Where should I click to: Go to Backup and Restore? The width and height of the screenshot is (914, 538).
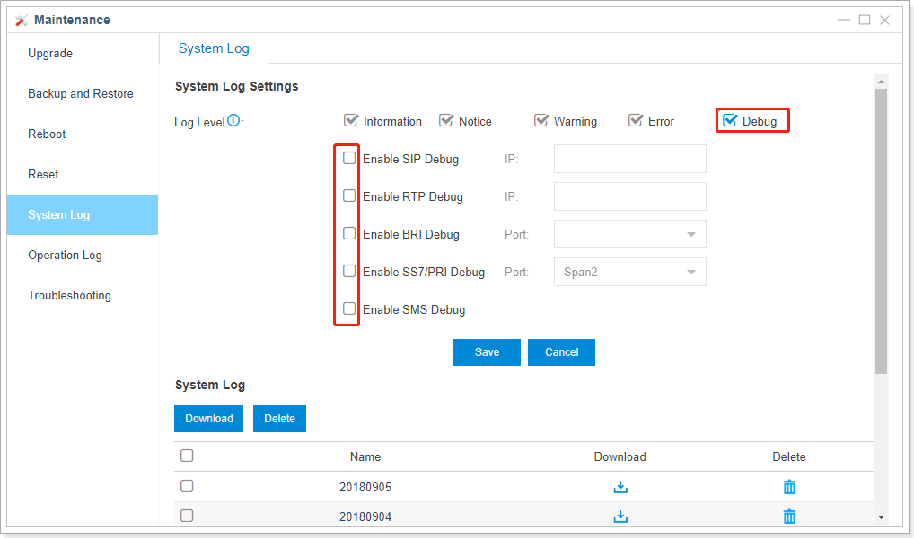pyautogui.click(x=81, y=94)
